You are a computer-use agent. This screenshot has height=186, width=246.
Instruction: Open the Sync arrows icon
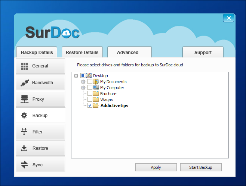pos(24,165)
